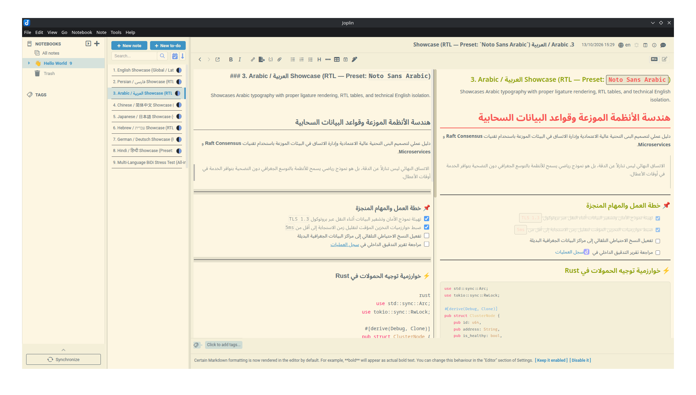Add a new notebook plus icon

pos(97,44)
